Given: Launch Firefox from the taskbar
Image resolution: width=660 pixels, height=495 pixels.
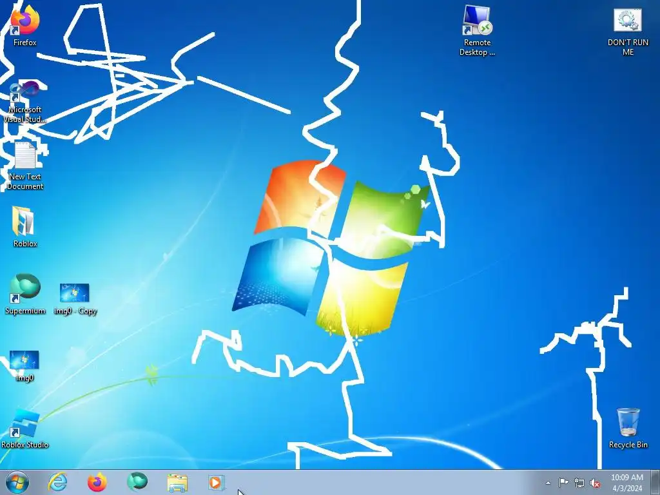Looking at the screenshot, I should click(x=97, y=482).
